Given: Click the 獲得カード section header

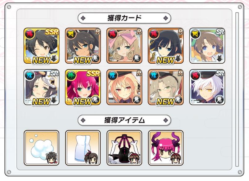Looking at the screenshot, I should (x=124, y=18).
